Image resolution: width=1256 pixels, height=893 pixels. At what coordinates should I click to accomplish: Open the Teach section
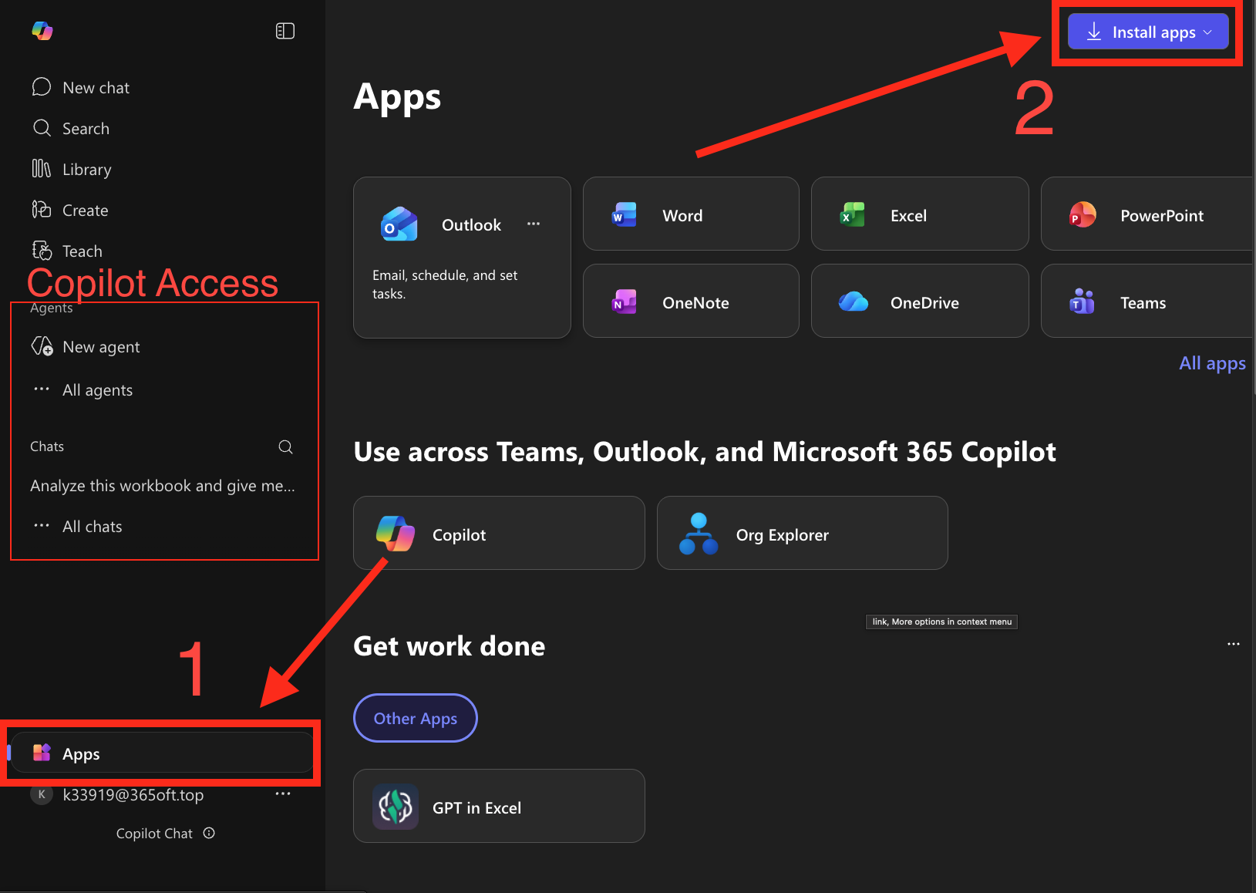pos(82,251)
